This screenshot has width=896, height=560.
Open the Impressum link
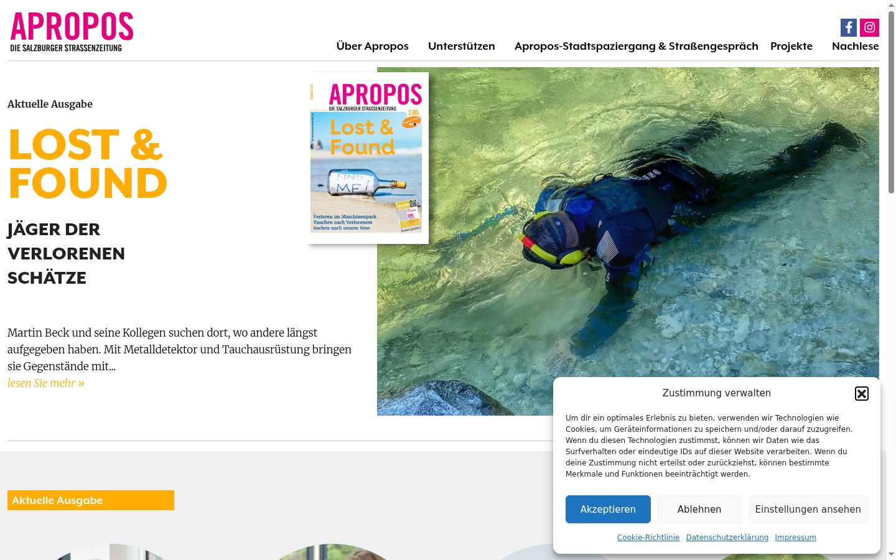point(795,538)
